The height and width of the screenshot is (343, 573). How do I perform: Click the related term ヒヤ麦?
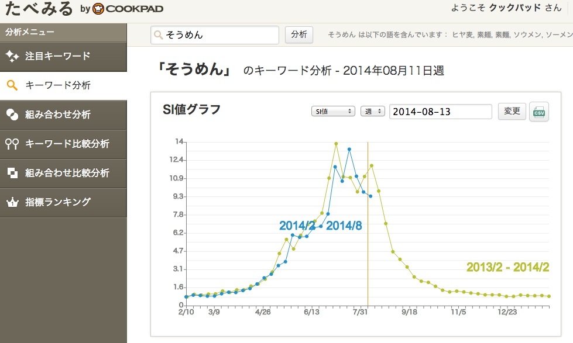462,34
